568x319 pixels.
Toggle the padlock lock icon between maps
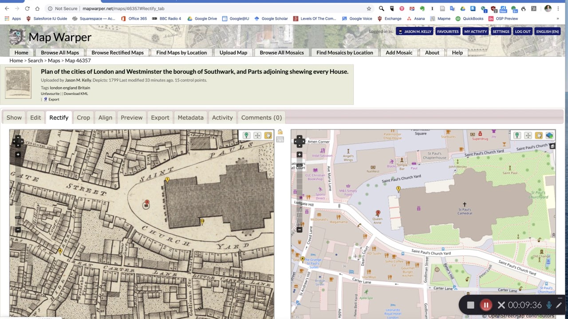280,132
